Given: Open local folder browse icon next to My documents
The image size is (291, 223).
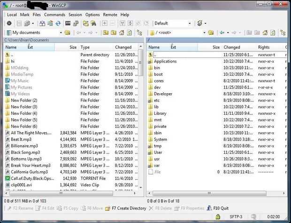Looking at the screenshot, I should point(68,33).
